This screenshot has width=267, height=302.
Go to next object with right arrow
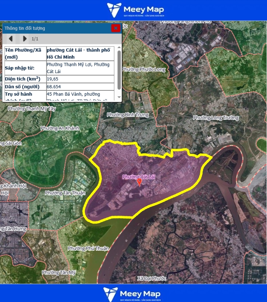coord(25,39)
